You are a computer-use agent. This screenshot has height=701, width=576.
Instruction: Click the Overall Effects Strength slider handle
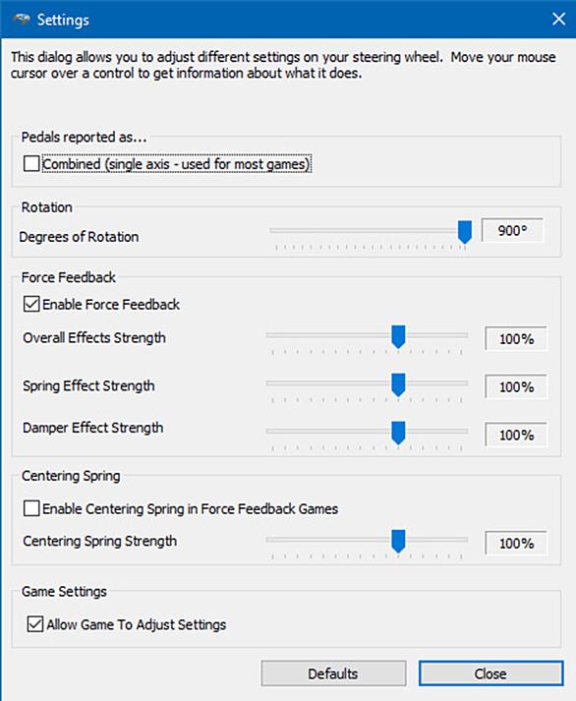tap(398, 336)
